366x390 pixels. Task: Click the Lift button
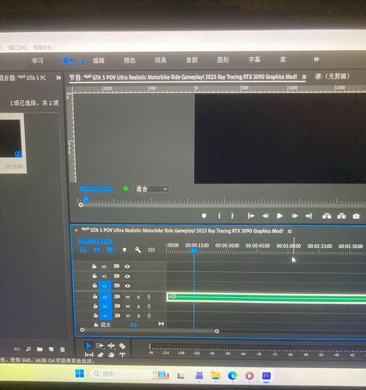[x=326, y=216]
